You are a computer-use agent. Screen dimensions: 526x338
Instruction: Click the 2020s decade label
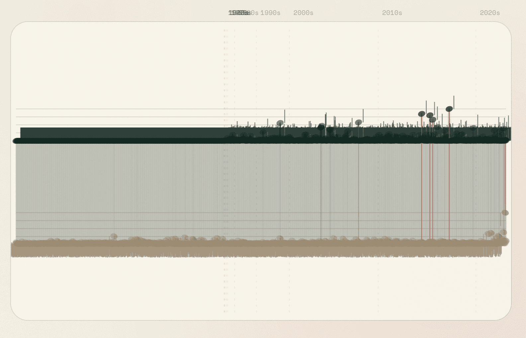[x=489, y=13]
